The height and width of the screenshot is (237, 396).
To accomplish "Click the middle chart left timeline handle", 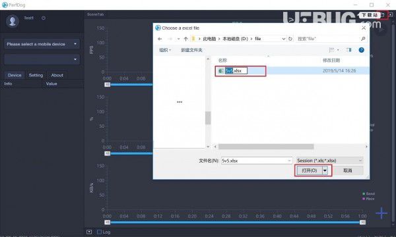I will [108, 153].
